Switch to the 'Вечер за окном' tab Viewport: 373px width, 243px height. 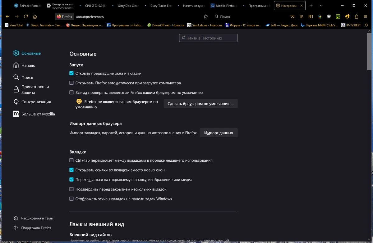60,6
